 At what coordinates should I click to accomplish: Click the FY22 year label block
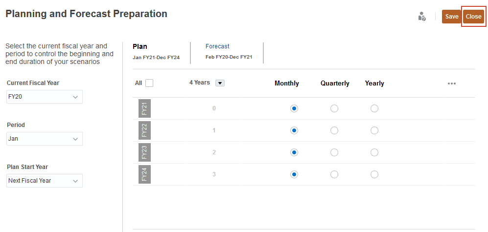144,130
